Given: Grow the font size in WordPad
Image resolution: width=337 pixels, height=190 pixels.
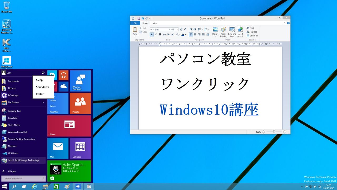Looking at the screenshot, I should tap(181, 30).
